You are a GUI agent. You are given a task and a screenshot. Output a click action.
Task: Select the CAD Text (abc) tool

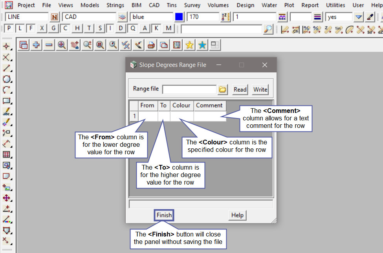point(7,111)
